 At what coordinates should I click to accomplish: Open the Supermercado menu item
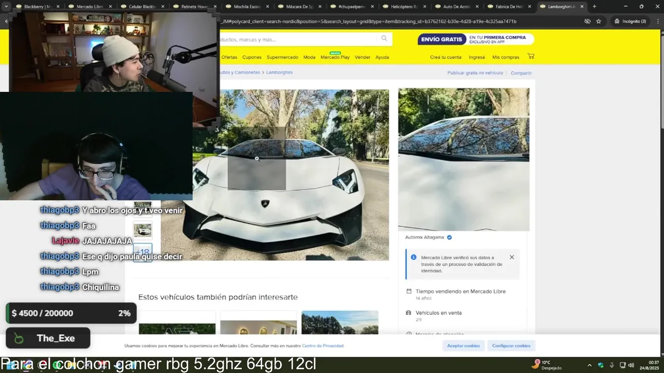[283, 57]
